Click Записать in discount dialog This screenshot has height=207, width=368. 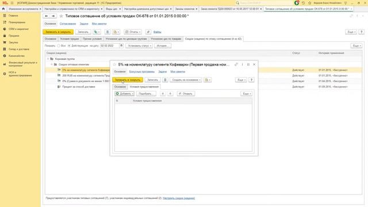coord(152,80)
